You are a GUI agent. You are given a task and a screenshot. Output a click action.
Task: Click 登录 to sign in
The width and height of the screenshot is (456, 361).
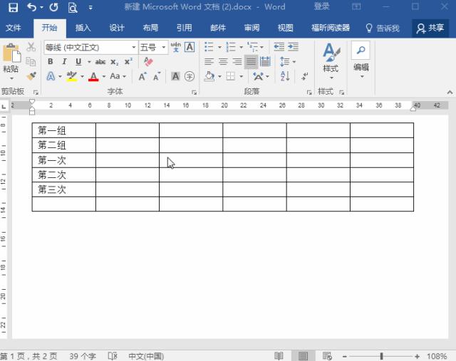tap(321, 6)
